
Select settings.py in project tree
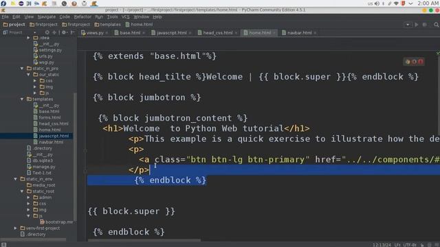pyautogui.click(x=47, y=50)
